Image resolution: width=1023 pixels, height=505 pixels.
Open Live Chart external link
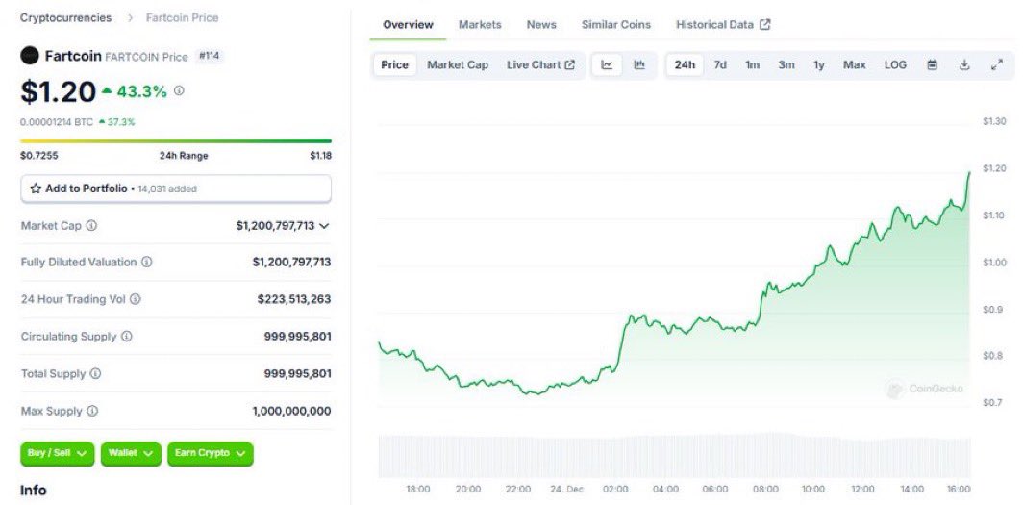click(541, 64)
